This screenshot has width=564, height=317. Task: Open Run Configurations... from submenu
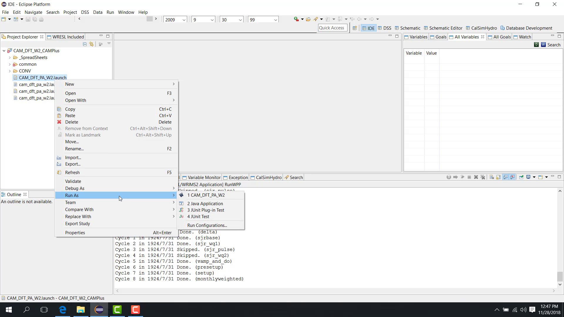[x=211, y=225]
